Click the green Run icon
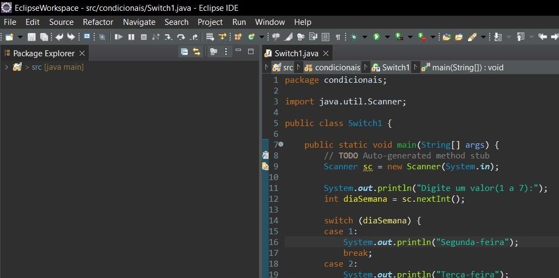This screenshot has width=559, height=278. [376, 37]
